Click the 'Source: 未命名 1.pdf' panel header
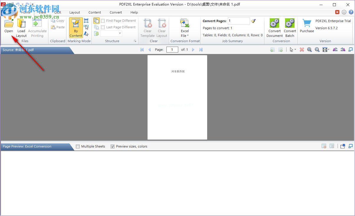This screenshot has width=355, height=216. [37, 50]
